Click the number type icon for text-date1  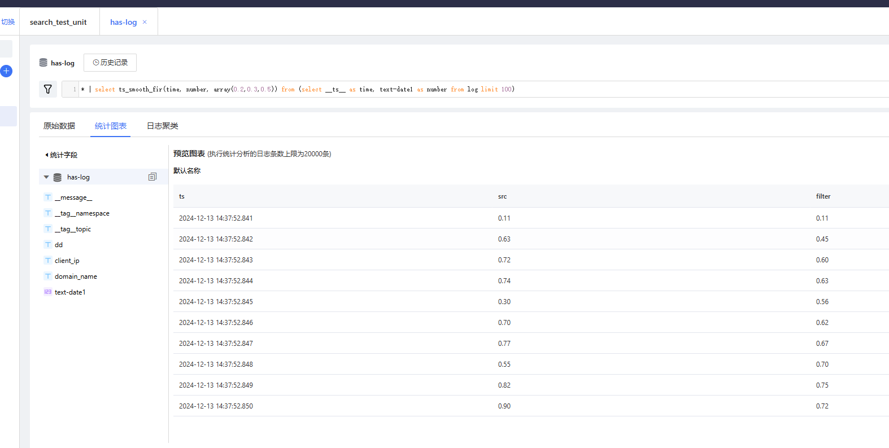(x=48, y=292)
